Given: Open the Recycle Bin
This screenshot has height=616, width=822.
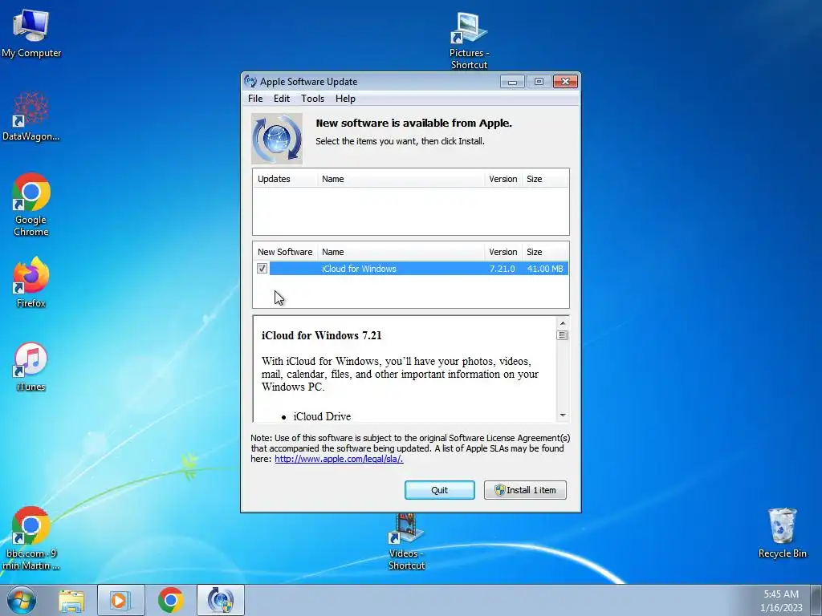Looking at the screenshot, I should click(782, 533).
